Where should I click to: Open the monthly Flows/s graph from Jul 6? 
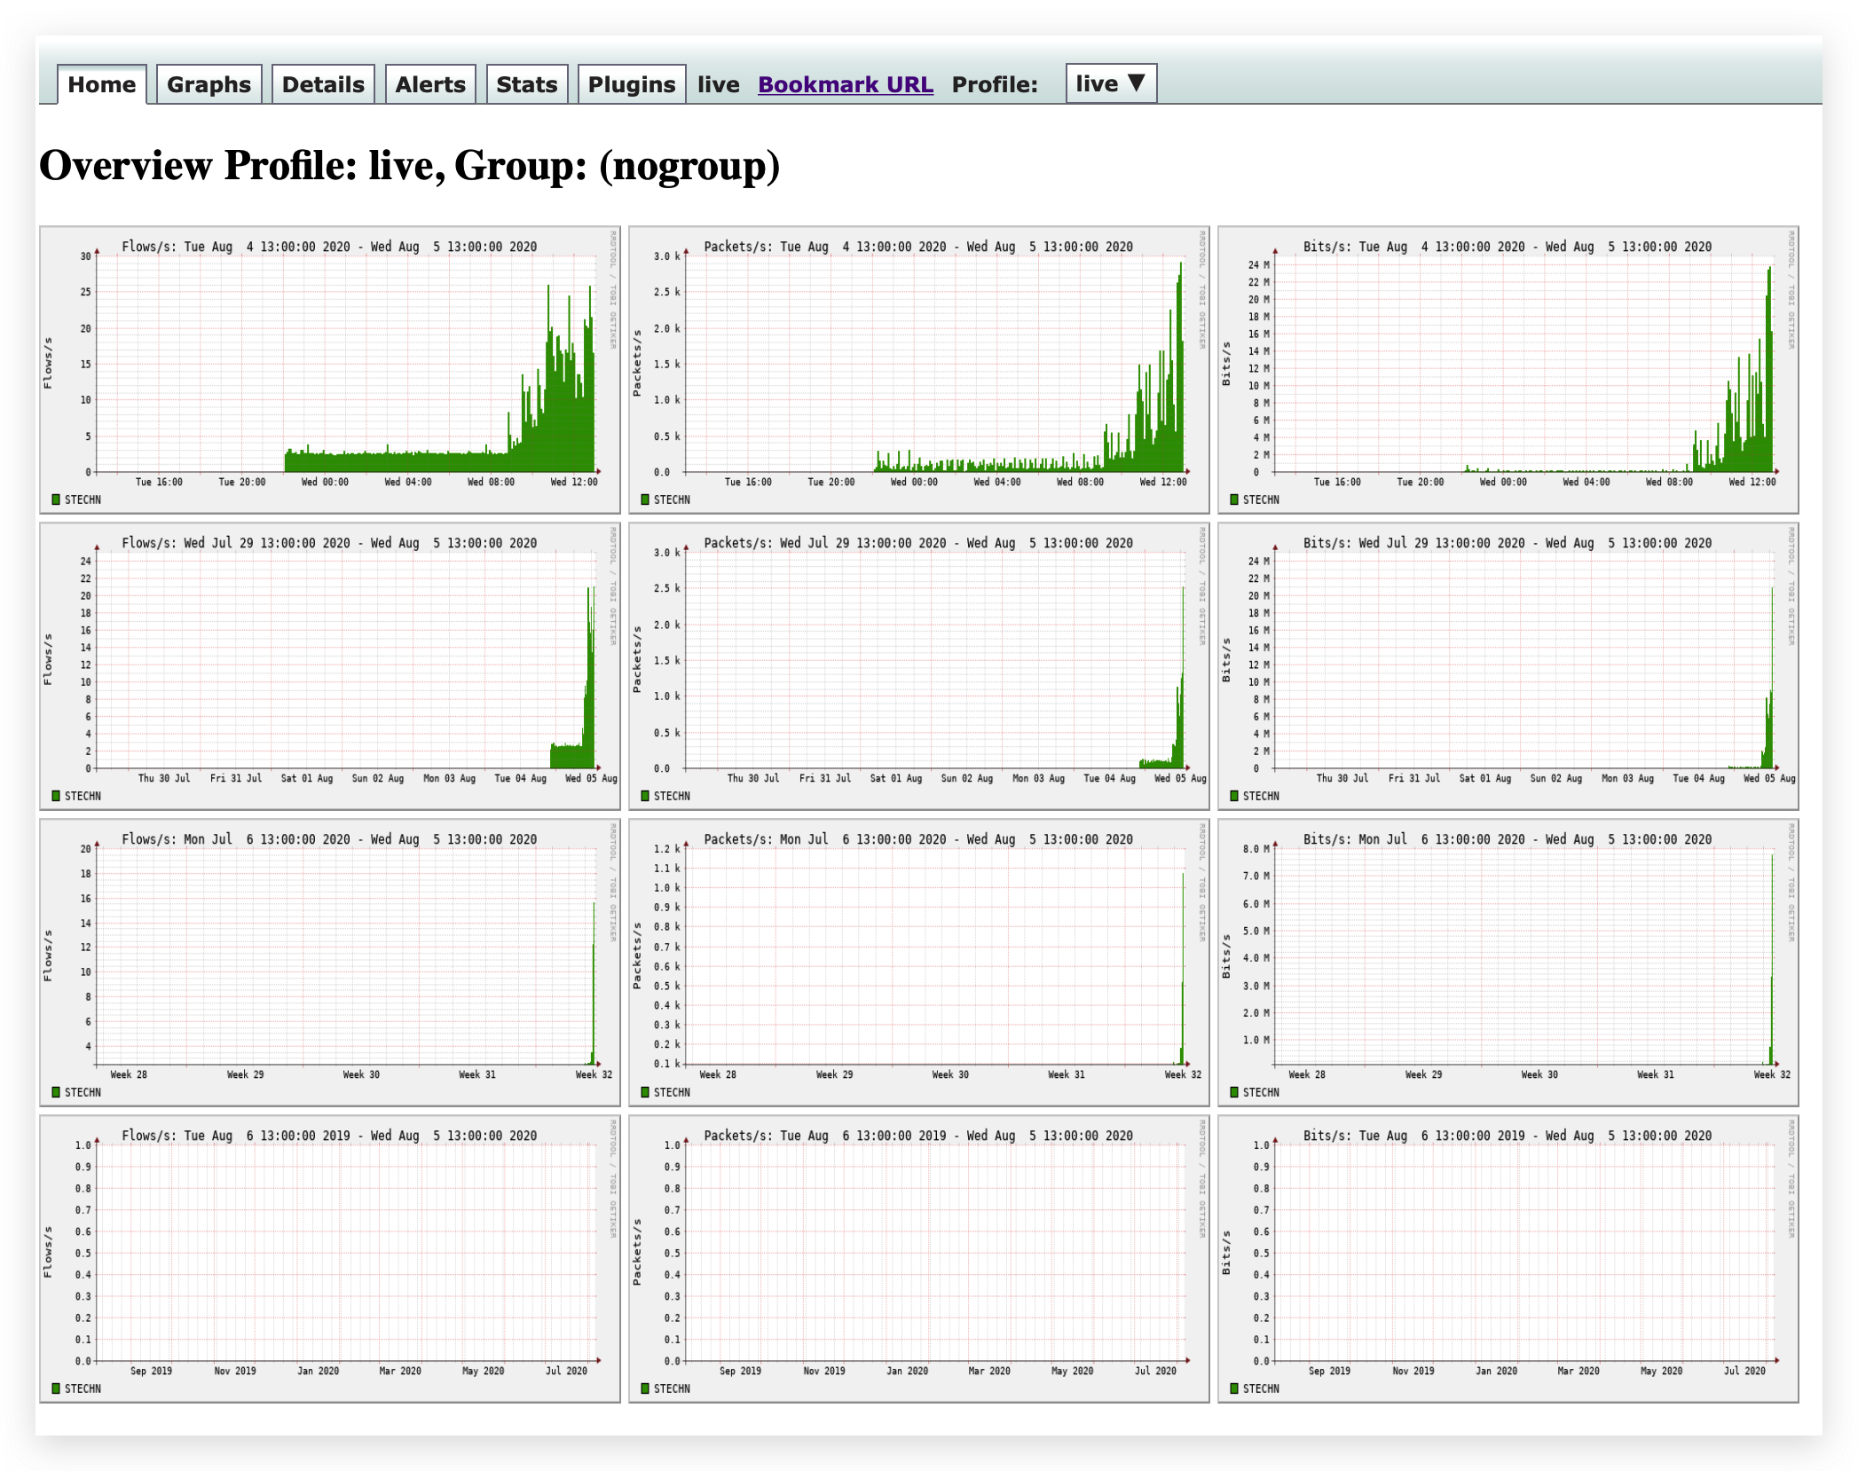[329, 962]
